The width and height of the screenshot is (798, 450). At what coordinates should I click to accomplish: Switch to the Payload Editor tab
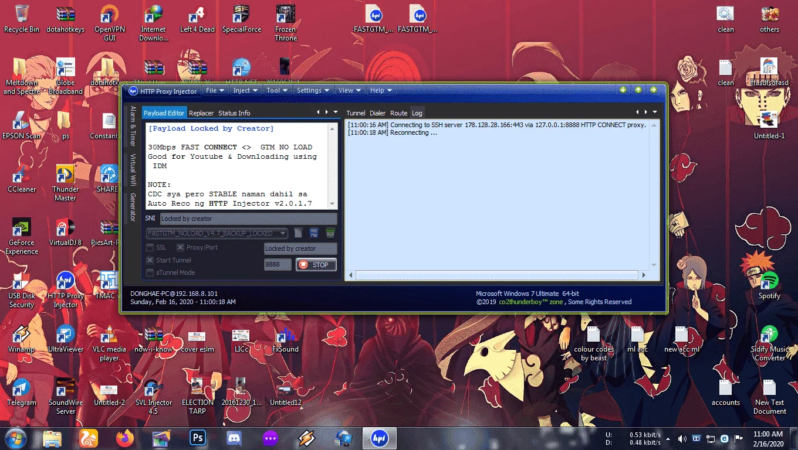tap(164, 113)
